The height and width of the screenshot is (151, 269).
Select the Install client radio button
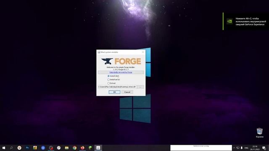108,76
